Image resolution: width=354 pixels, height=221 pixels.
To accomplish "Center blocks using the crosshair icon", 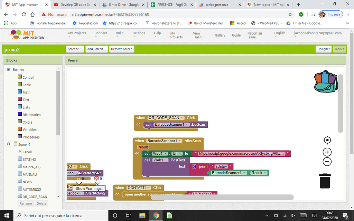I will 327,140.
